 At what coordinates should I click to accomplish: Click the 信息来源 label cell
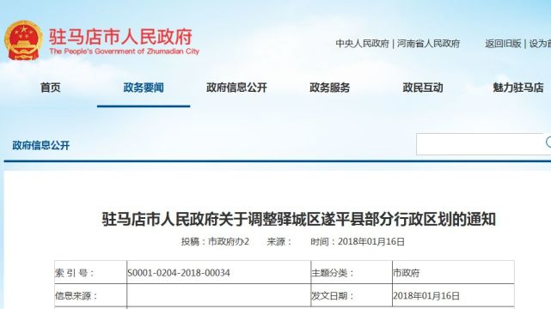(90, 295)
